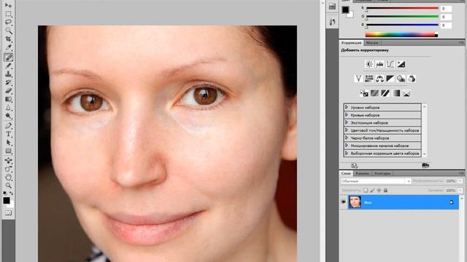Add a Color Balance scales adjustment
The width and height of the screenshot is (467, 262).
click(x=379, y=79)
